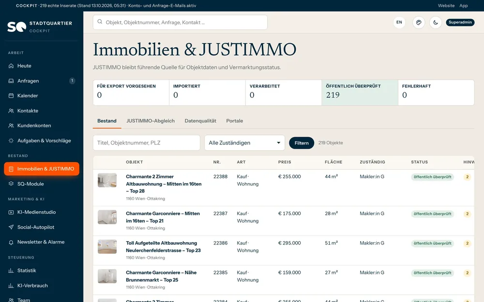Click the Anfragen inbox icon
The image size is (484, 302).
pos(11,81)
